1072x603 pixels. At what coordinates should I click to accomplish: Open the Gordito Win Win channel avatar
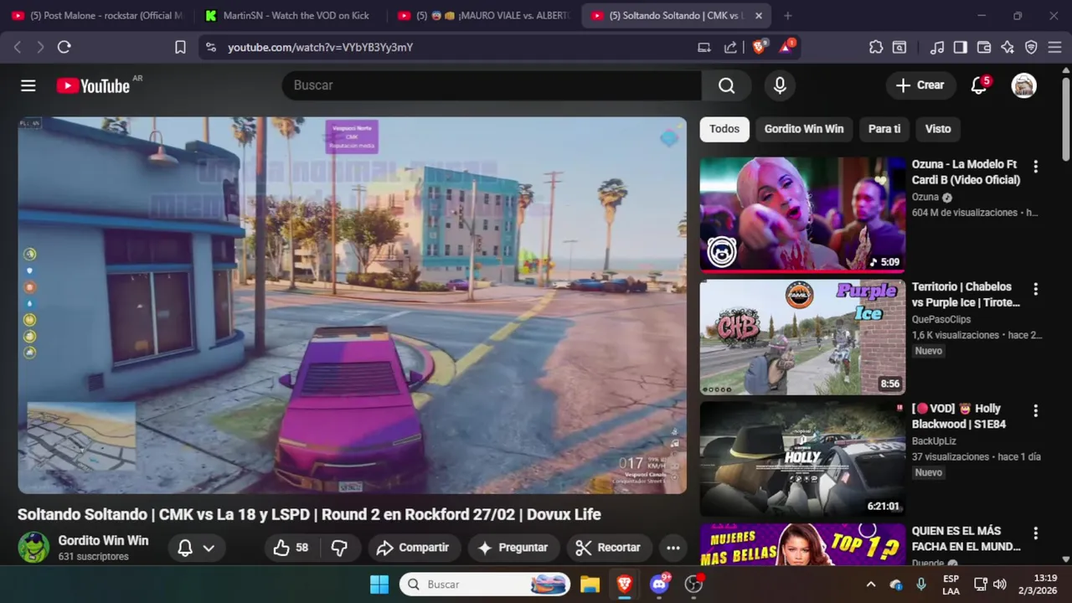point(33,548)
